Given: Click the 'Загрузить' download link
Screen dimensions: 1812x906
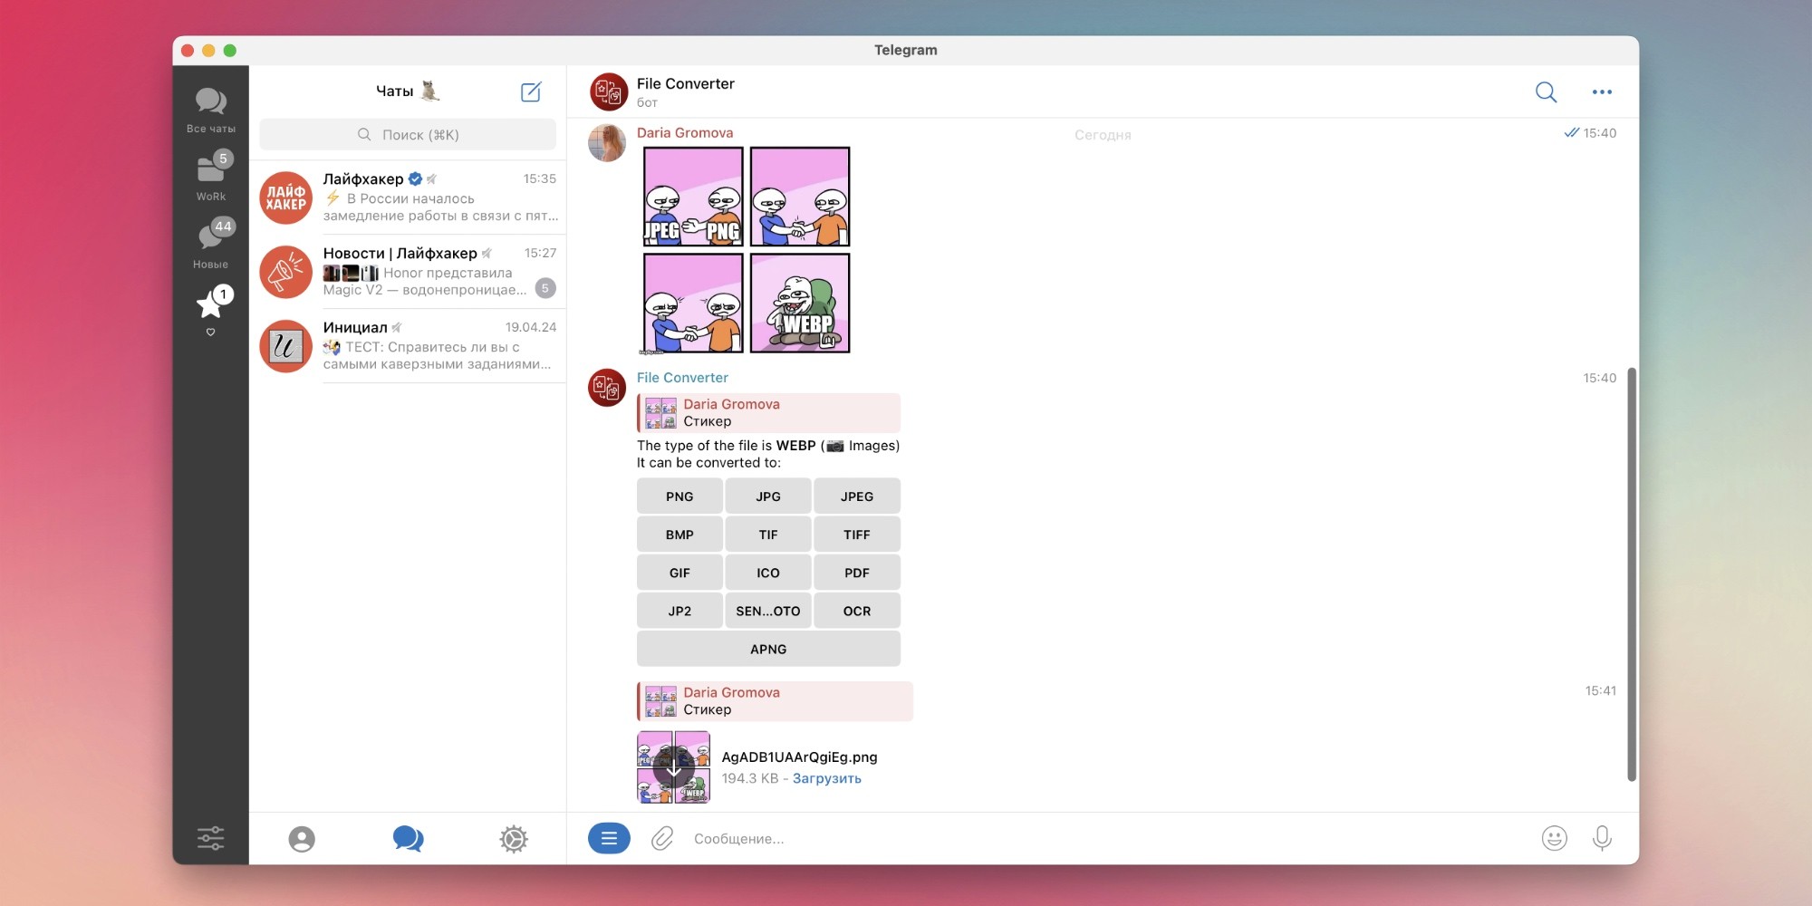Looking at the screenshot, I should click(x=826, y=778).
